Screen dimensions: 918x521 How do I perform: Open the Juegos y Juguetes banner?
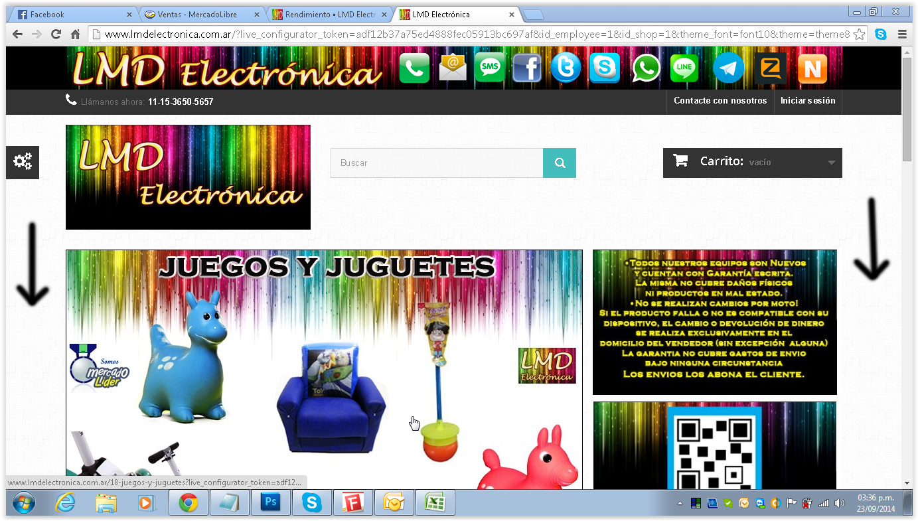324,370
